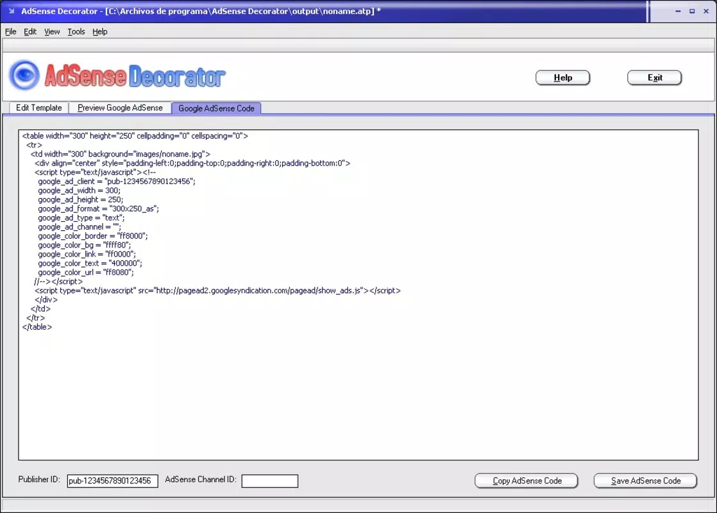This screenshot has height=513, width=717.
Task: Close the AdSense Decorator window
Action: click(x=706, y=11)
